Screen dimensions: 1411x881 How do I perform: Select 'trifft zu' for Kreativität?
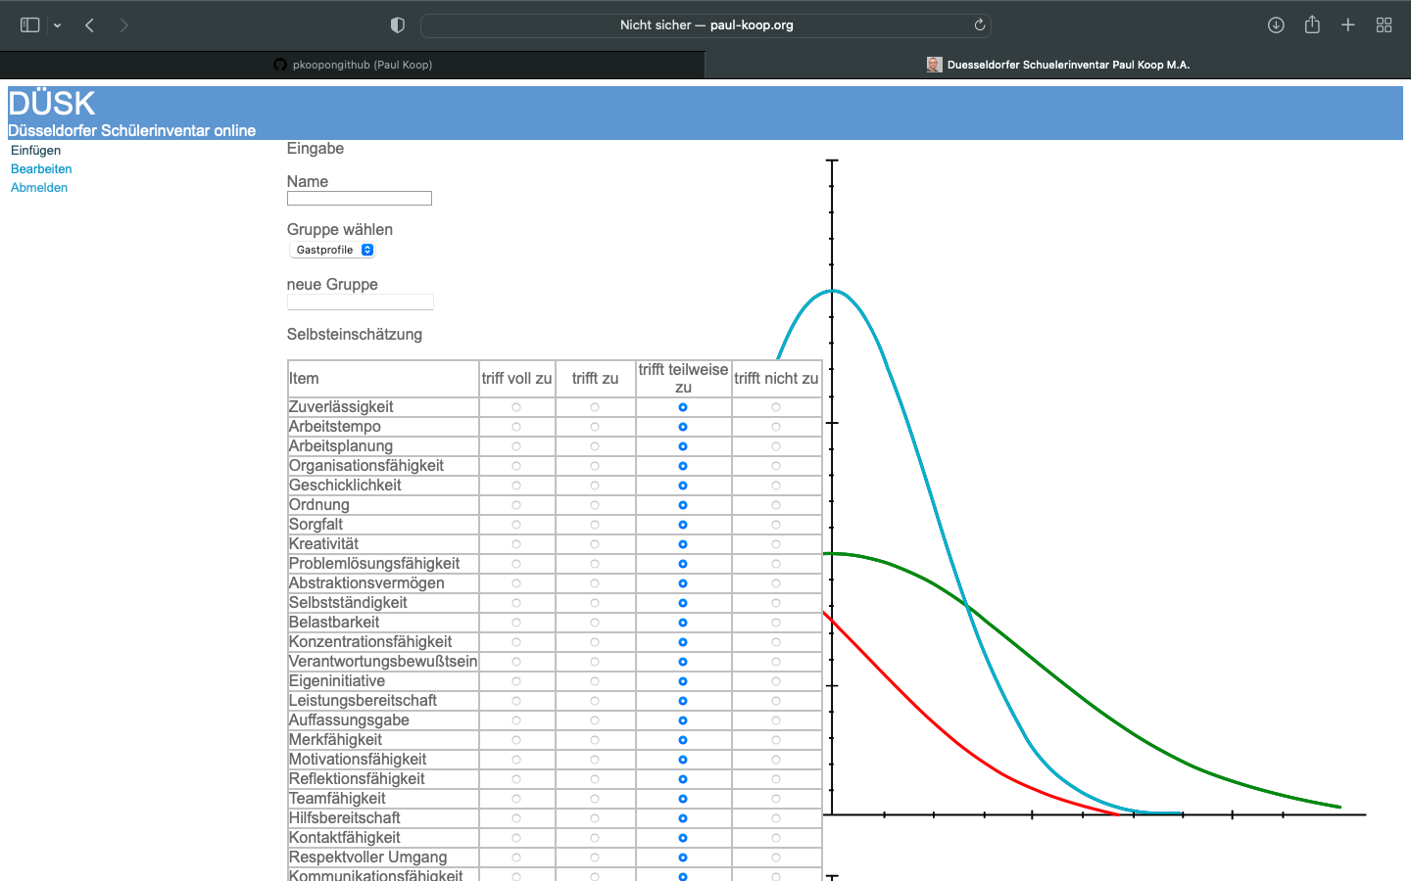[595, 544]
